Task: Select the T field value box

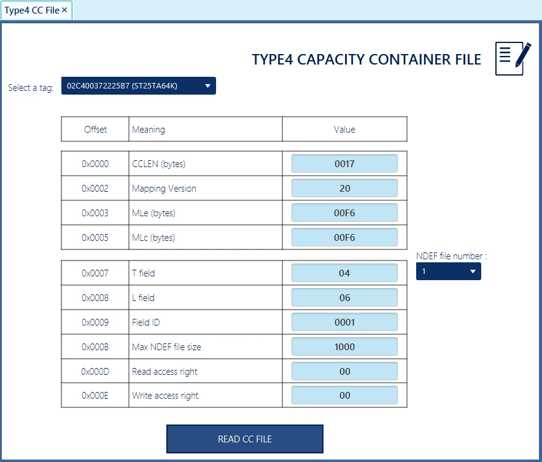Action: pos(344,273)
